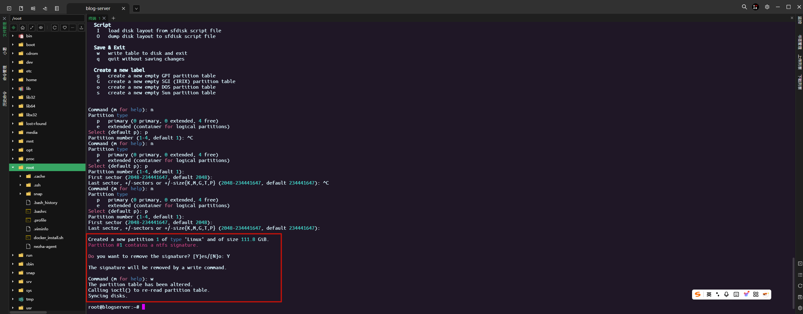Add a new terminal tab
Image resolution: width=803 pixels, height=314 pixels.
coord(113,18)
